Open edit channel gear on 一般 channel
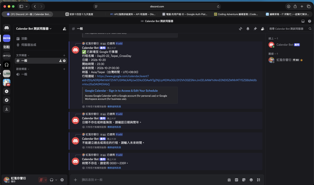314x185 pixels. point(64,61)
